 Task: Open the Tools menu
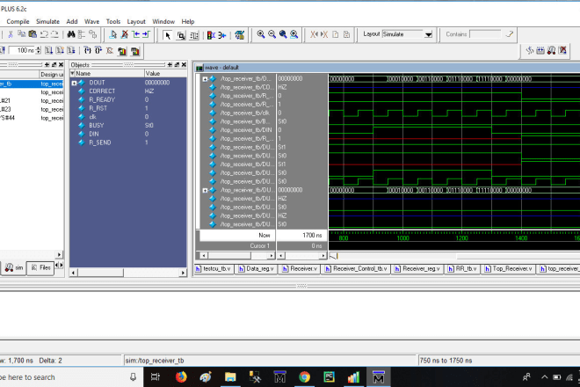pyautogui.click(x=113, y=21)
